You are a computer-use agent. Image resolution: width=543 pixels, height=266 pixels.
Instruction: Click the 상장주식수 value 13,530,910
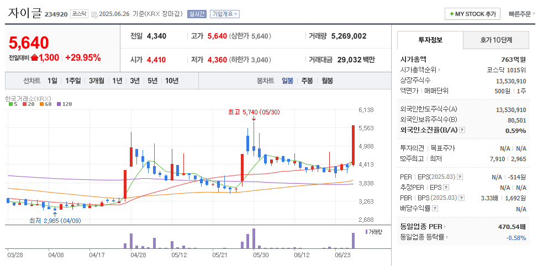point(511,81)
